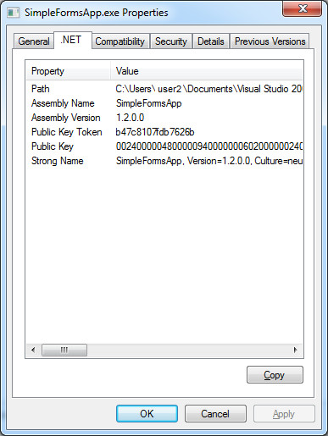This screenshot has height=436, width=328.
Task: Click the Cancel button
Action: [215, 414]
